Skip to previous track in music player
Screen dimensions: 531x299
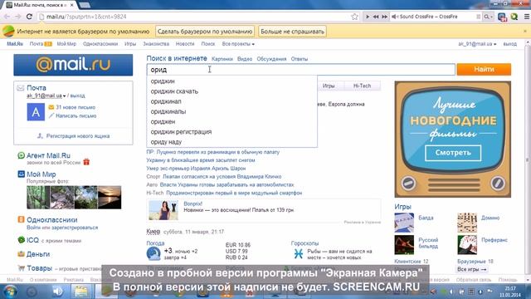point(376,17)
